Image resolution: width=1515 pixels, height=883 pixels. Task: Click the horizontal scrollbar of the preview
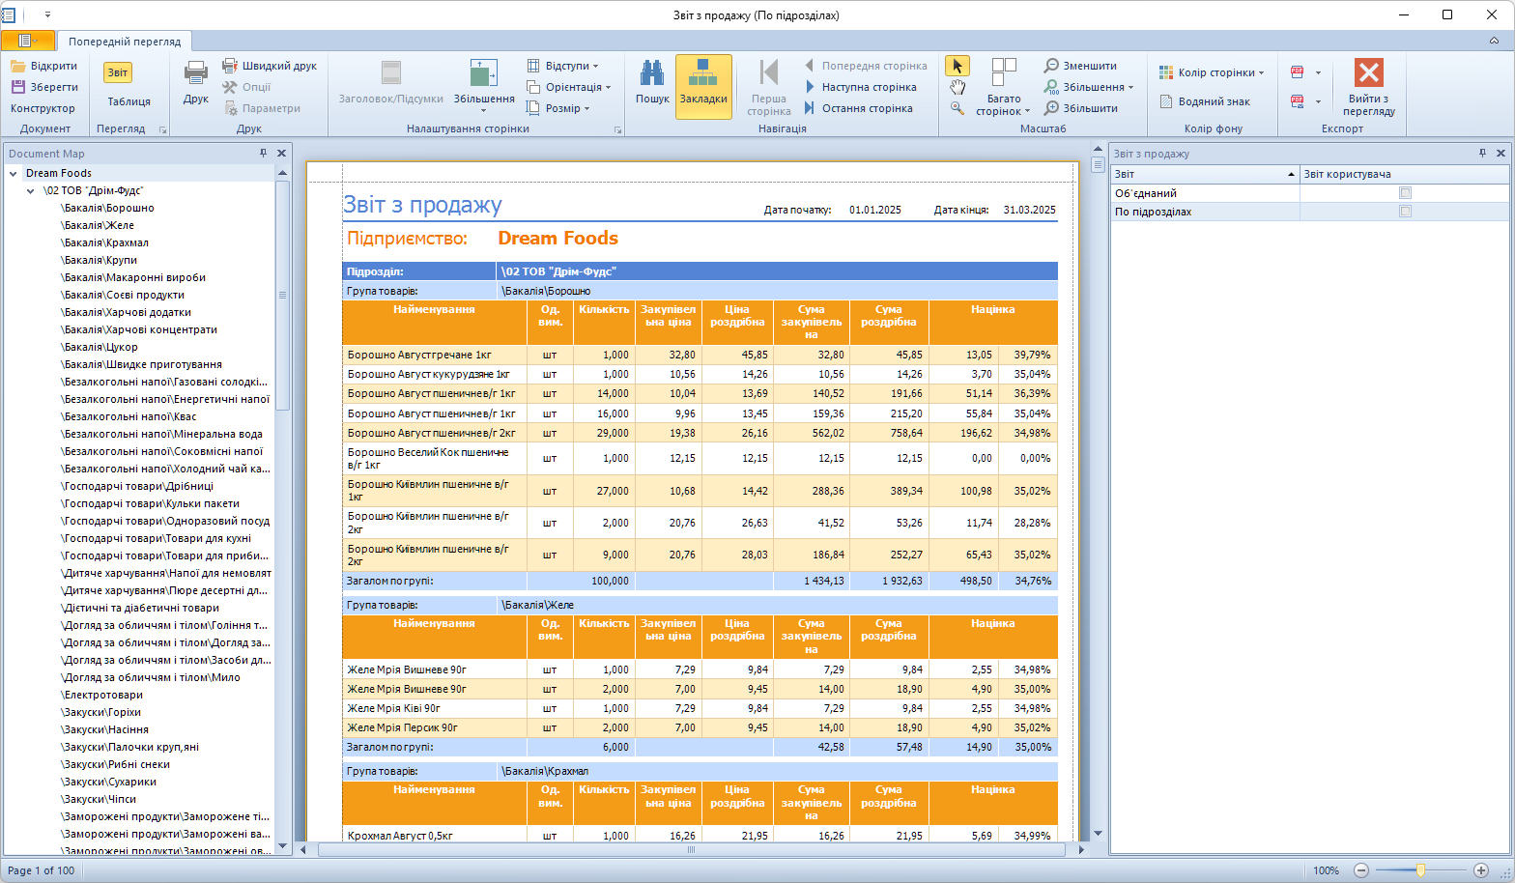[691, 850]
